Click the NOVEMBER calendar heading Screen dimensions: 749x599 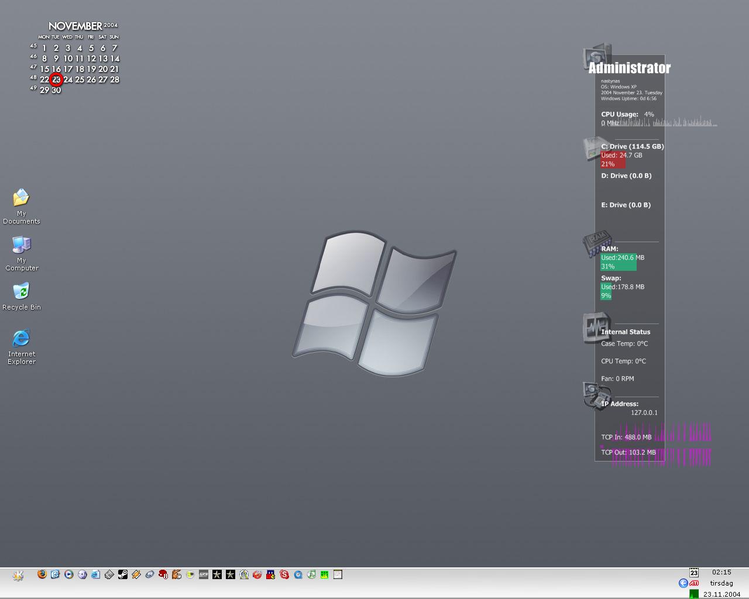(75, 26)
